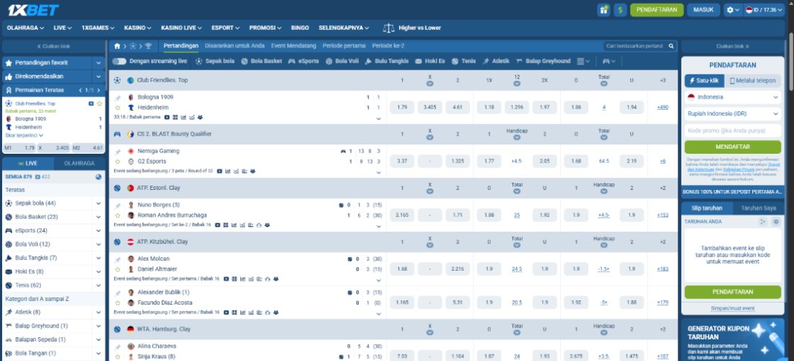Toggle Dengan streaming live switch

[119, 61]
